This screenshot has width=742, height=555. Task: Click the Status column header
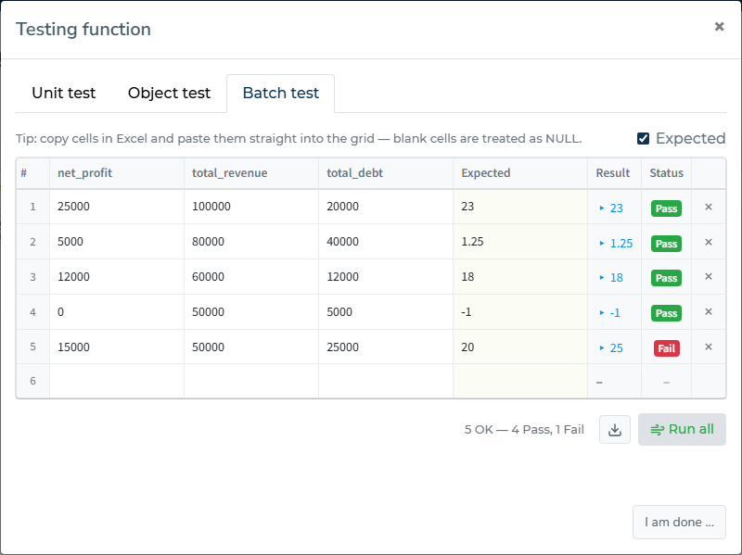[666, 173]
